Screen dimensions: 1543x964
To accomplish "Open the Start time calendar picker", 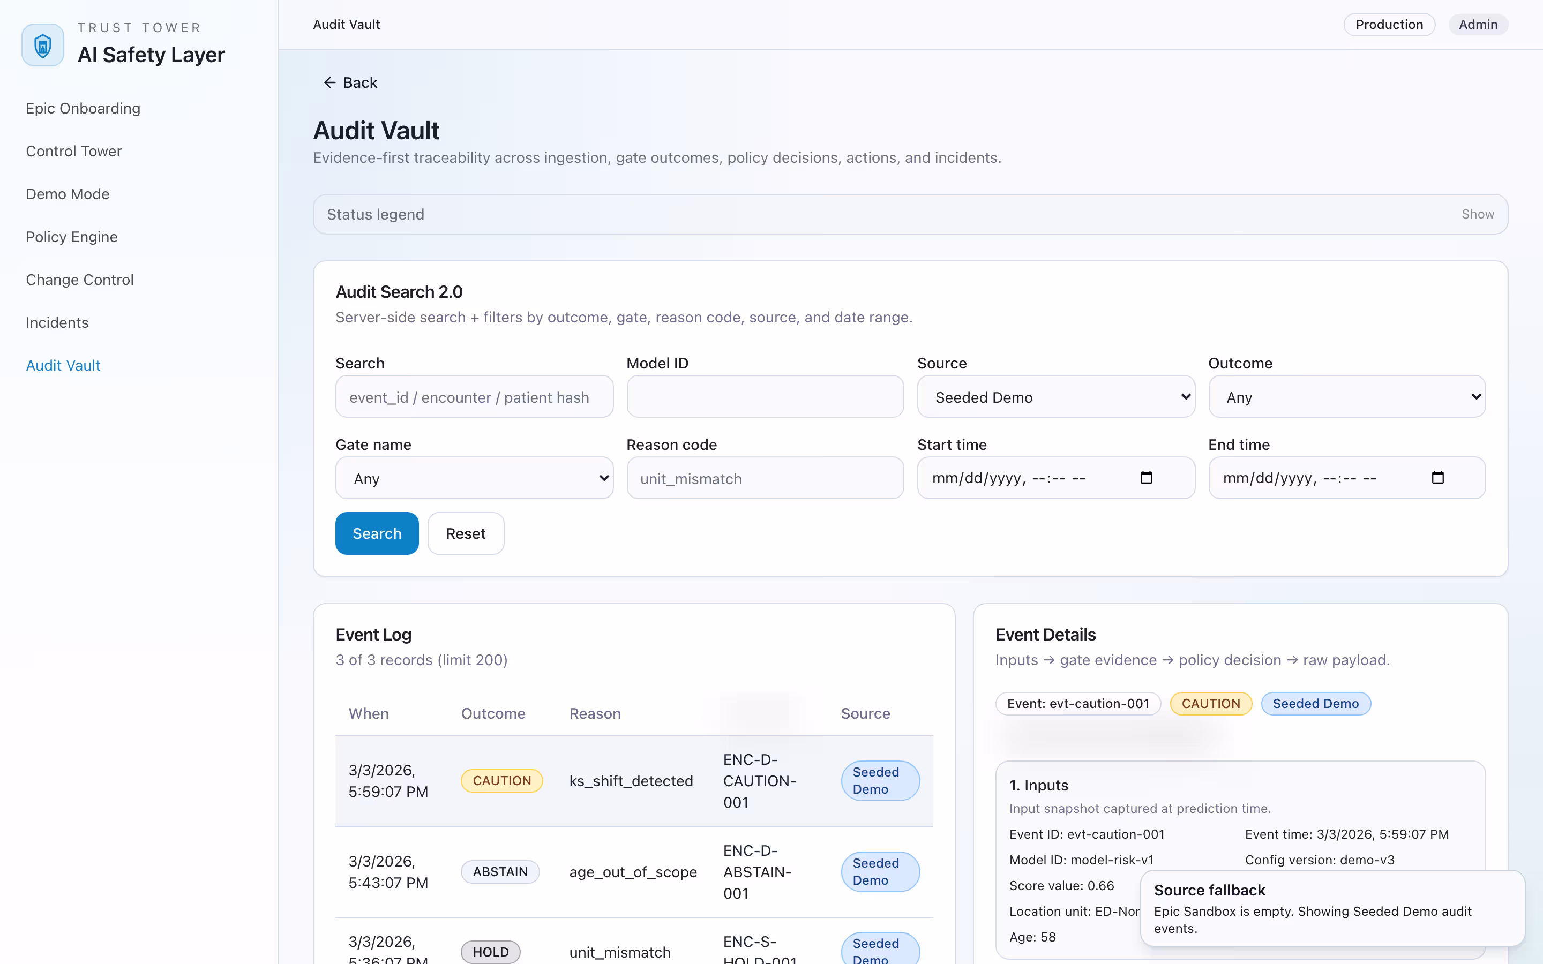I will click(x=1148, y=478).
